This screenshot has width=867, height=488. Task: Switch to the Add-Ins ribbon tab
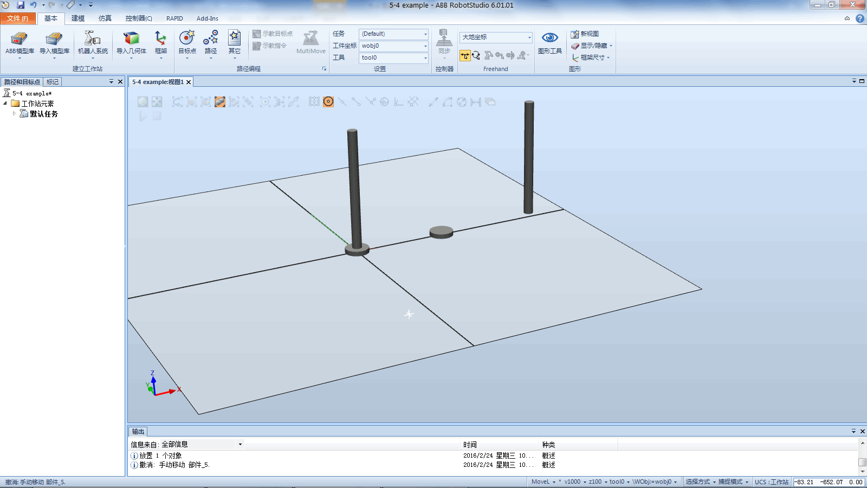208,18
